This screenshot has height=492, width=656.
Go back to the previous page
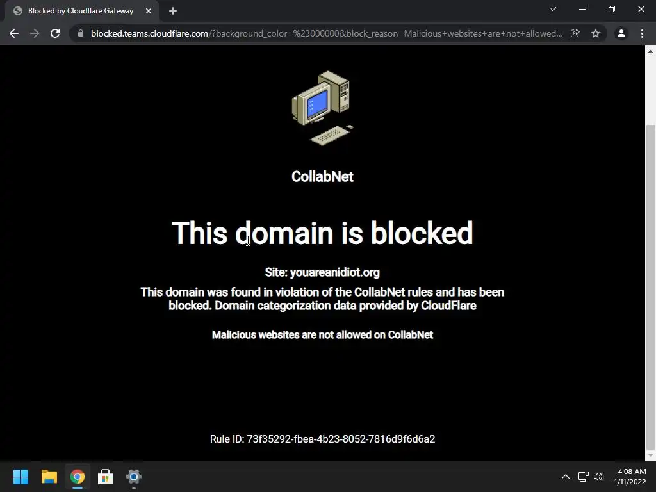[x=14, y=33]
